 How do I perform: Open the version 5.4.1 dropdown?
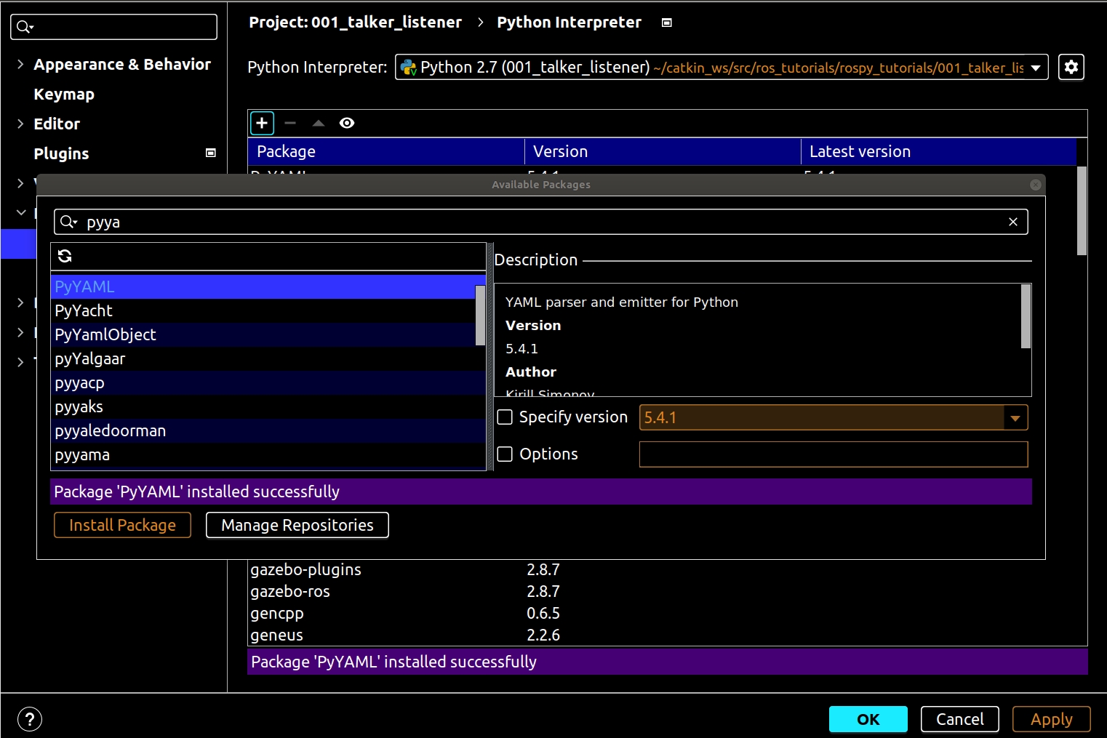(x=1015, y=417)
